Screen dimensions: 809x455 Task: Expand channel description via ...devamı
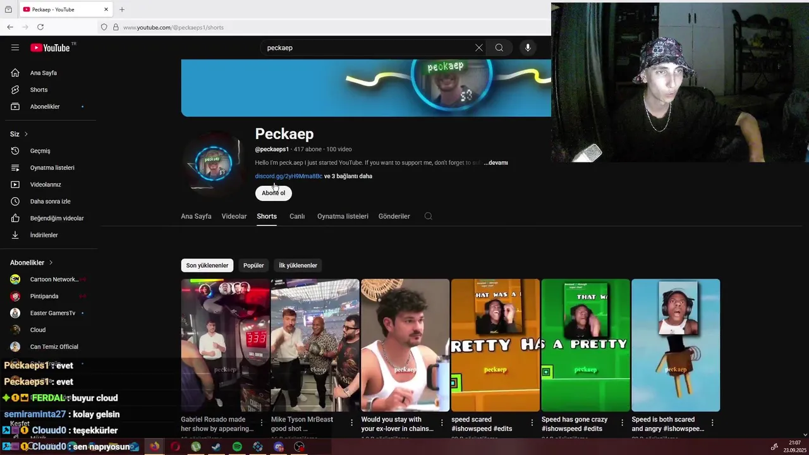[x=496, y=163]
